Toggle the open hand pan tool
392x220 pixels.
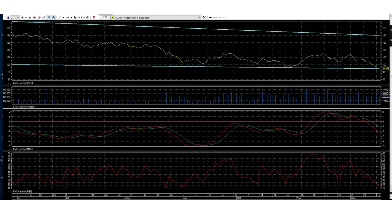click(x=53, y=17)
